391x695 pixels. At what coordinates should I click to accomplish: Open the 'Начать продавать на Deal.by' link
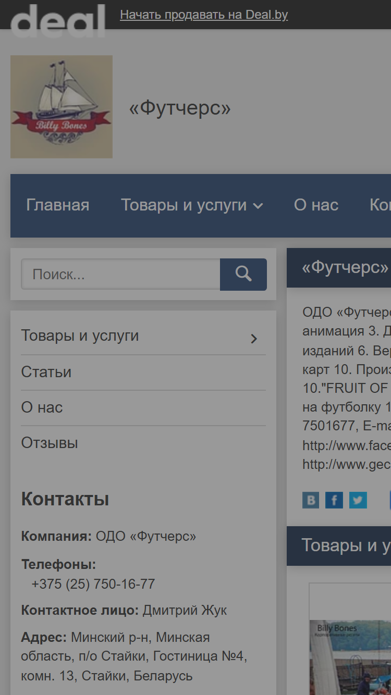click(204, 15)
